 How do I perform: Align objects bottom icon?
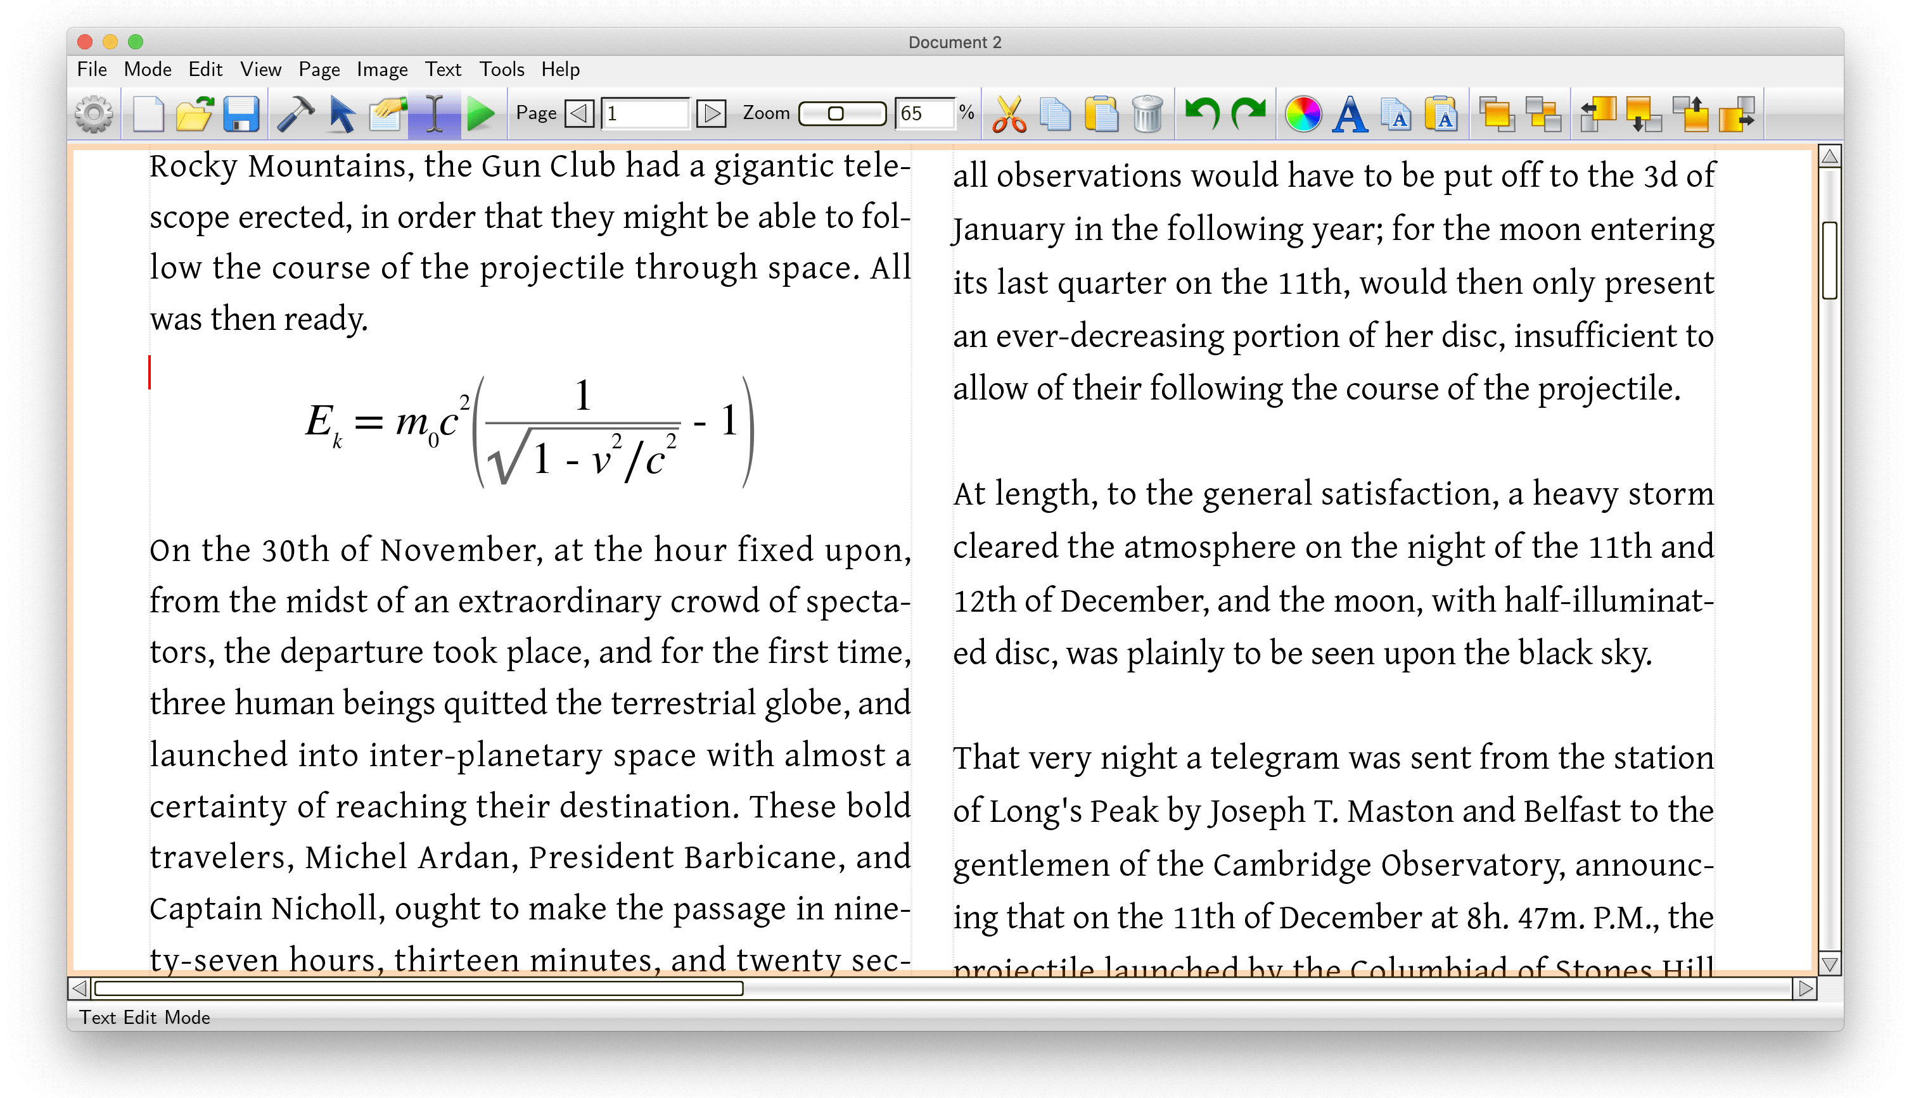(x=1644, y=114)
